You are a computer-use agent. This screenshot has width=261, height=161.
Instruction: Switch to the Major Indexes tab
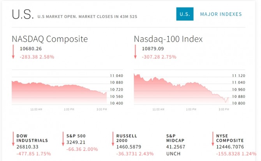221,14
